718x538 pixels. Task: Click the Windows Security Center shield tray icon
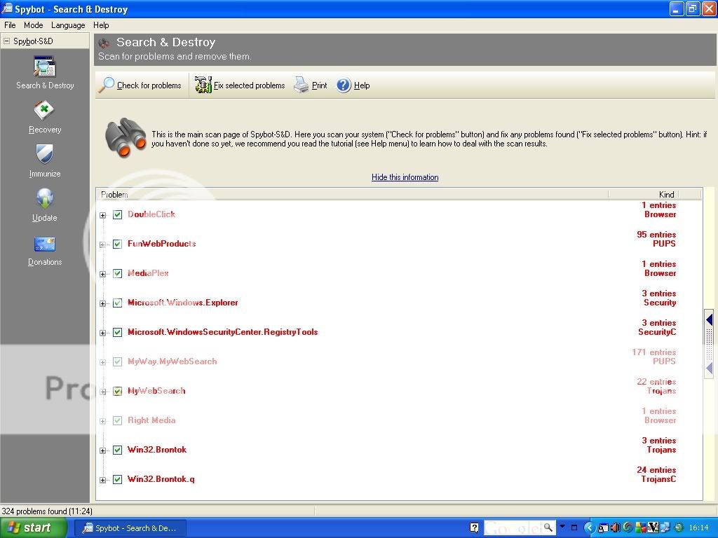tap(639, 528)
